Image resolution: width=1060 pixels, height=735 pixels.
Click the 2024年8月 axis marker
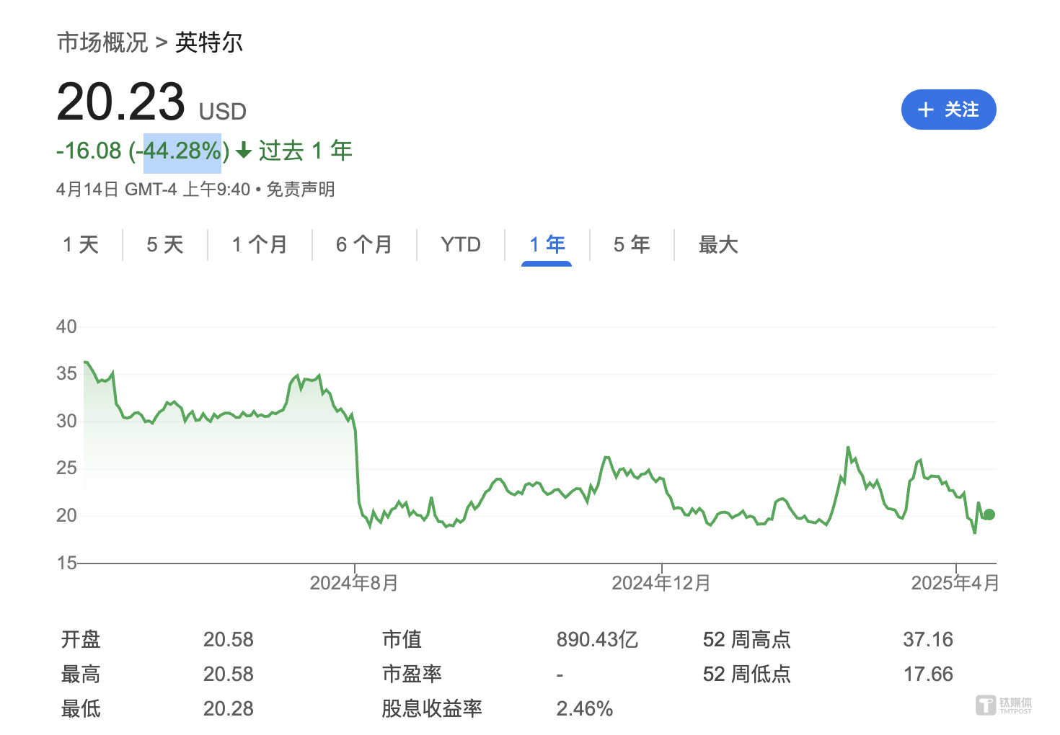point(354,583)
